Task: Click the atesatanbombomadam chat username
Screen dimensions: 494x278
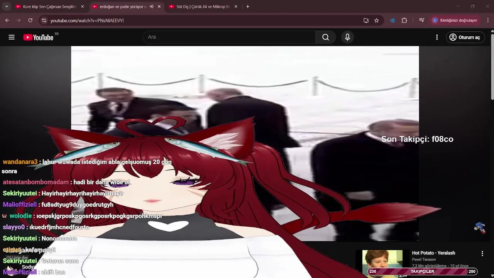Action: 36,182
